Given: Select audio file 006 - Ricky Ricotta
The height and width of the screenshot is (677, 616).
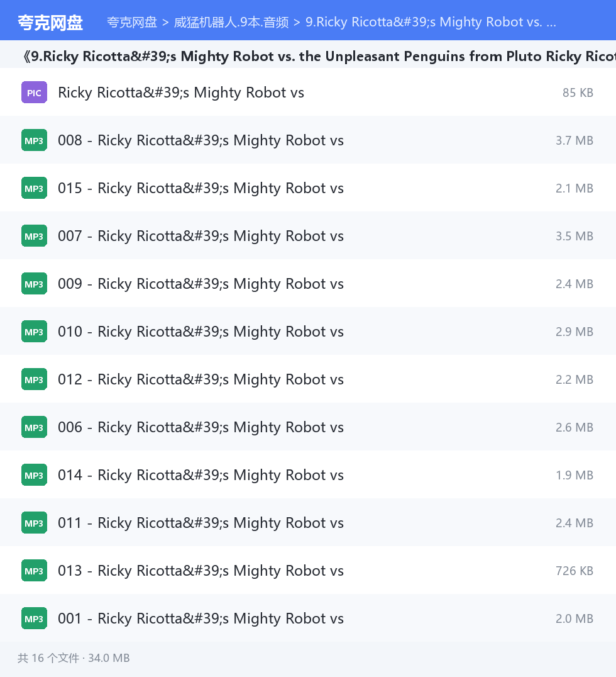Looking at the screenshot, I should pos(201,427).
